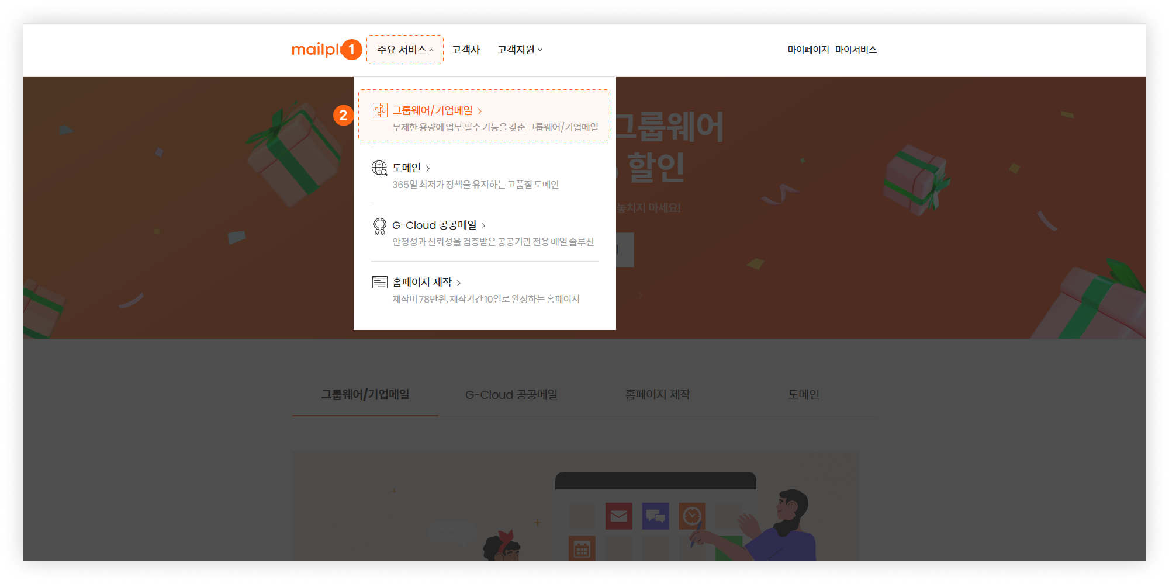
Task: Open the 고객사 menu item
Action: click(466, 50)
